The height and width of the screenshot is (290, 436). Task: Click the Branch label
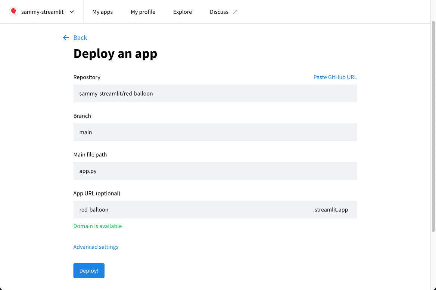(82, 116)
